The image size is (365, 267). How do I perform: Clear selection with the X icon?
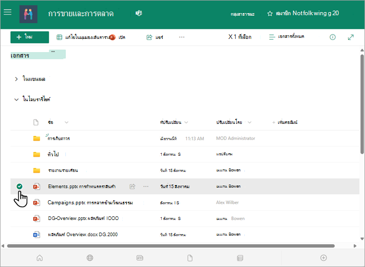pyautogui.click(x=231, y=37)
